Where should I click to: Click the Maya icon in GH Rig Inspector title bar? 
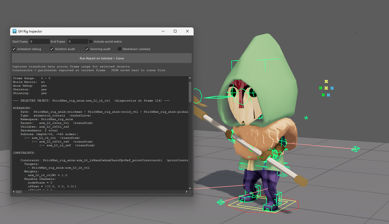click(14, 31)
